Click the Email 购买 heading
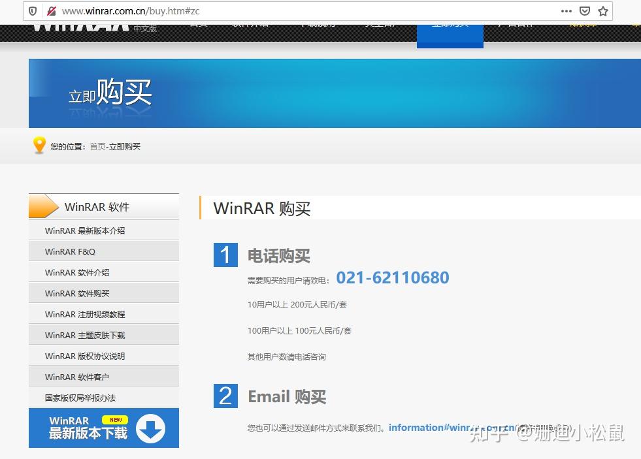The width and height of the screenshot is (641, 459). click(287, 396)
